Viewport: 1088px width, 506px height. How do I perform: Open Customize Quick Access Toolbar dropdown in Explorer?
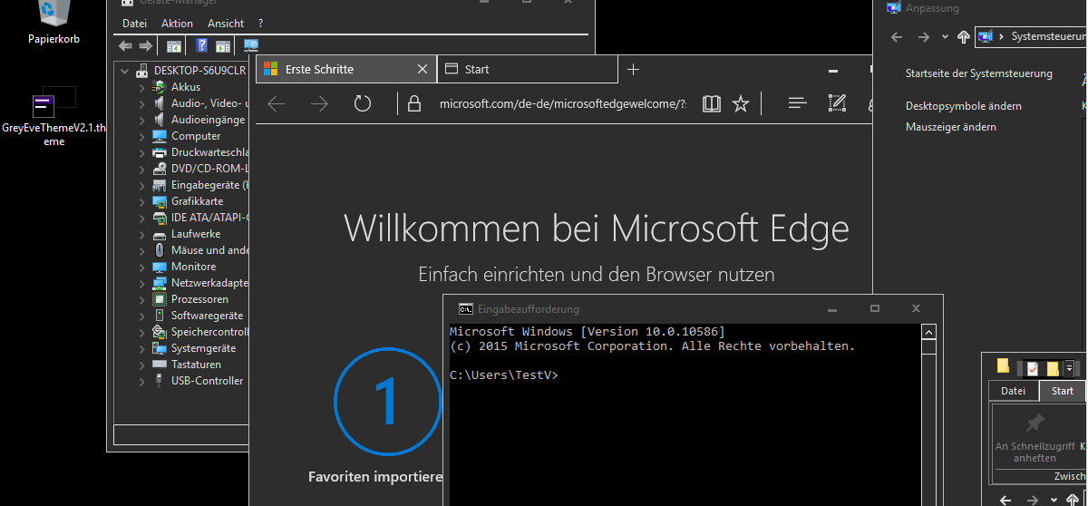click(x=1069, y=368)
